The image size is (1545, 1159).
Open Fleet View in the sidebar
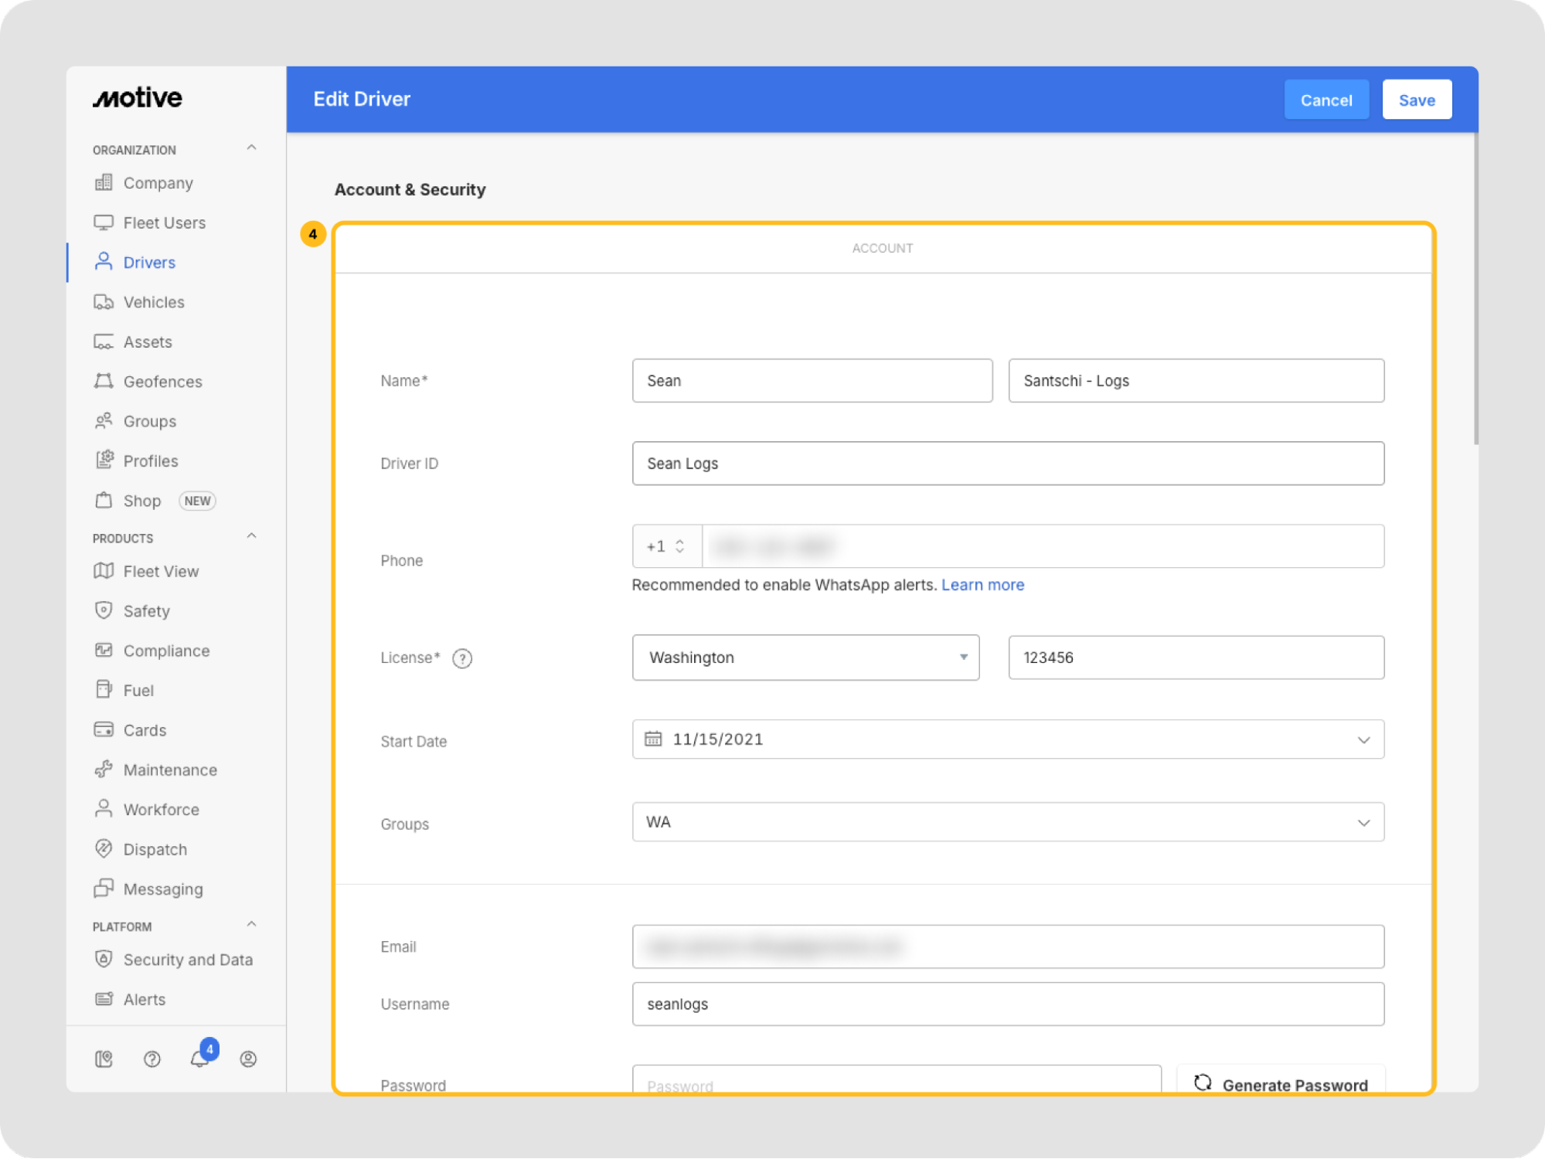coord(161,571)
